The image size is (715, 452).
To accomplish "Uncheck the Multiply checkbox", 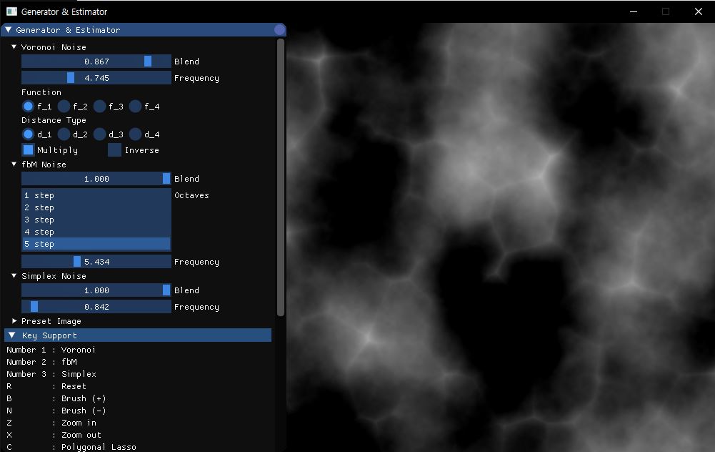I will (29, 149).
